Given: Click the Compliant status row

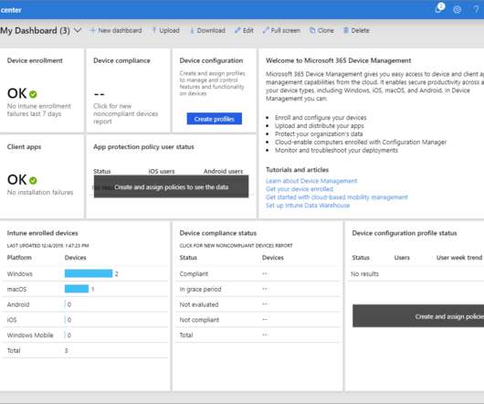Looking at the screenshot, I should [258, 274].
